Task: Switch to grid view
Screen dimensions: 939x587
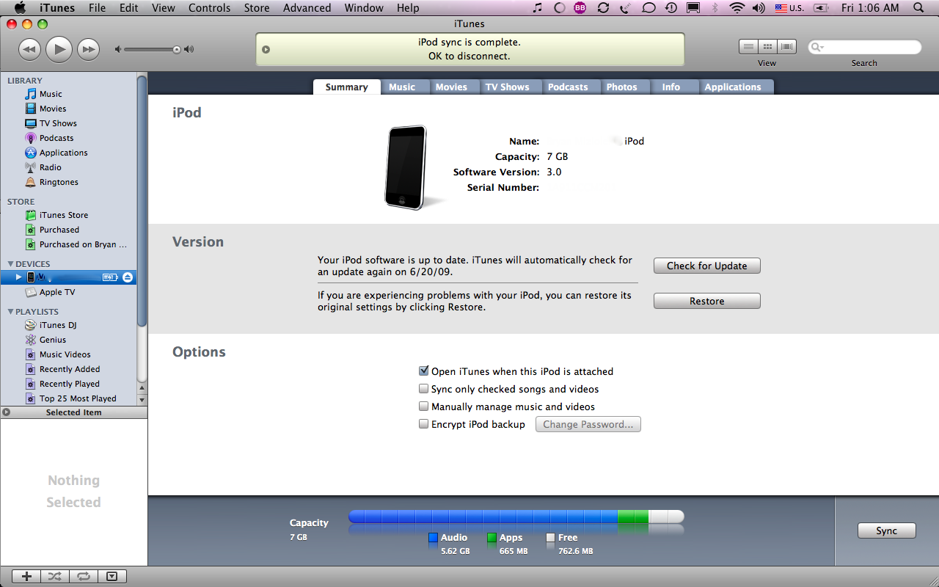Action: click(767, 47)
